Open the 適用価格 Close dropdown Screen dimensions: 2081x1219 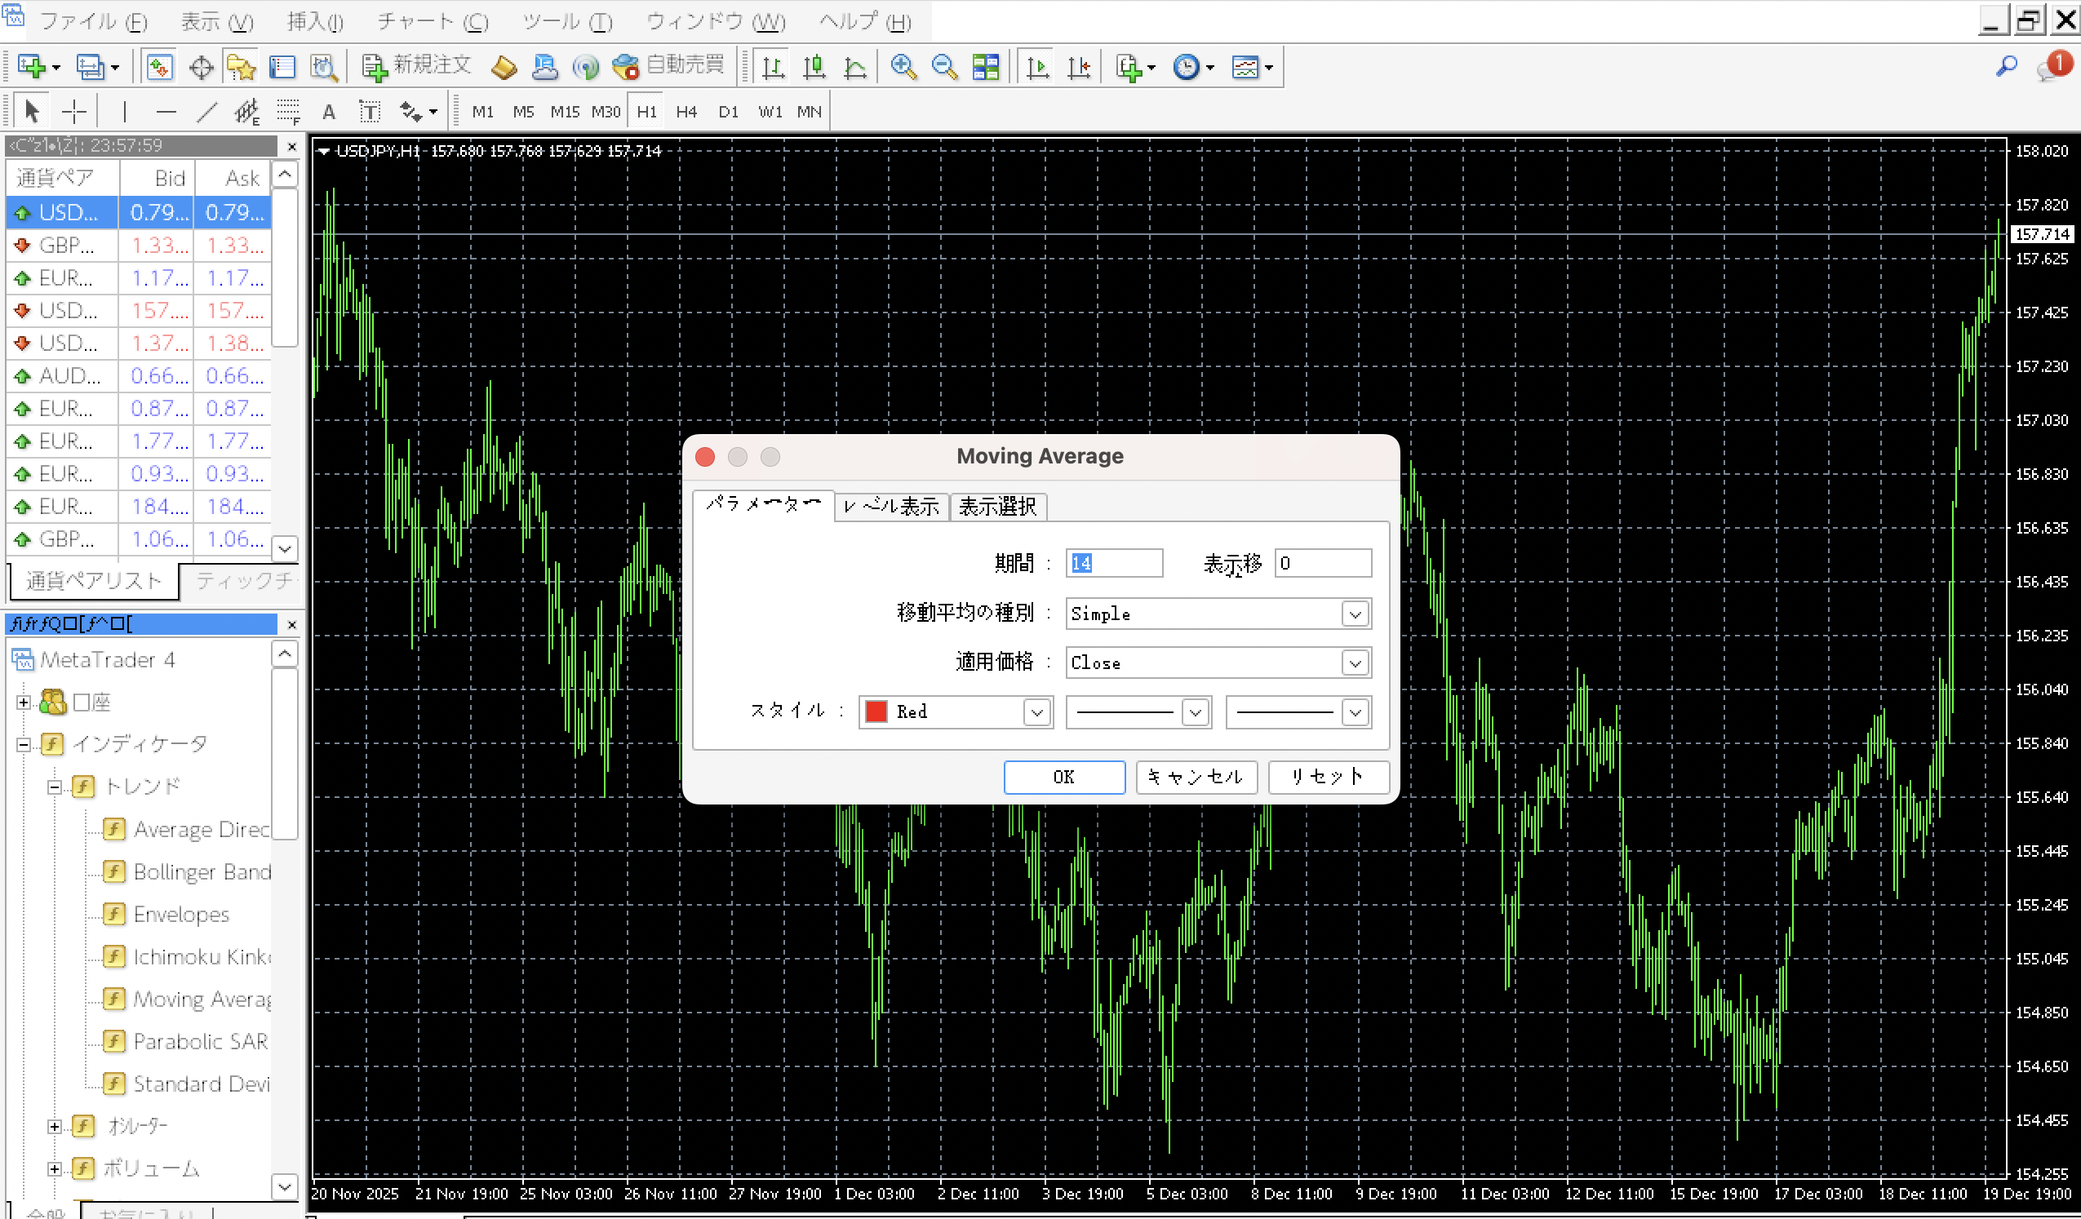pos(1355,663)
